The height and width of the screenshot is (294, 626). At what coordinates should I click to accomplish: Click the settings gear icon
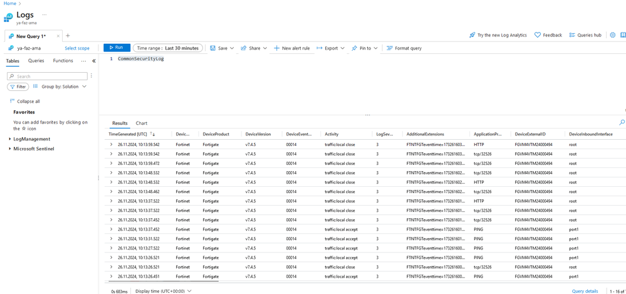[x=613, y=35]
